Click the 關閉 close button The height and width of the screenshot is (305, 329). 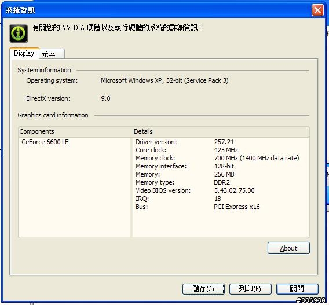[297, 289]
